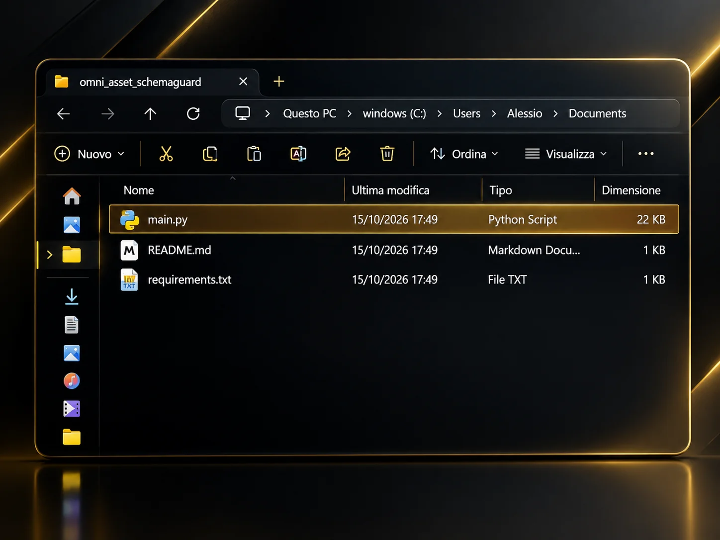720x540 pixels.
Task: Select the README.md file name
Action: pos(180,250)
